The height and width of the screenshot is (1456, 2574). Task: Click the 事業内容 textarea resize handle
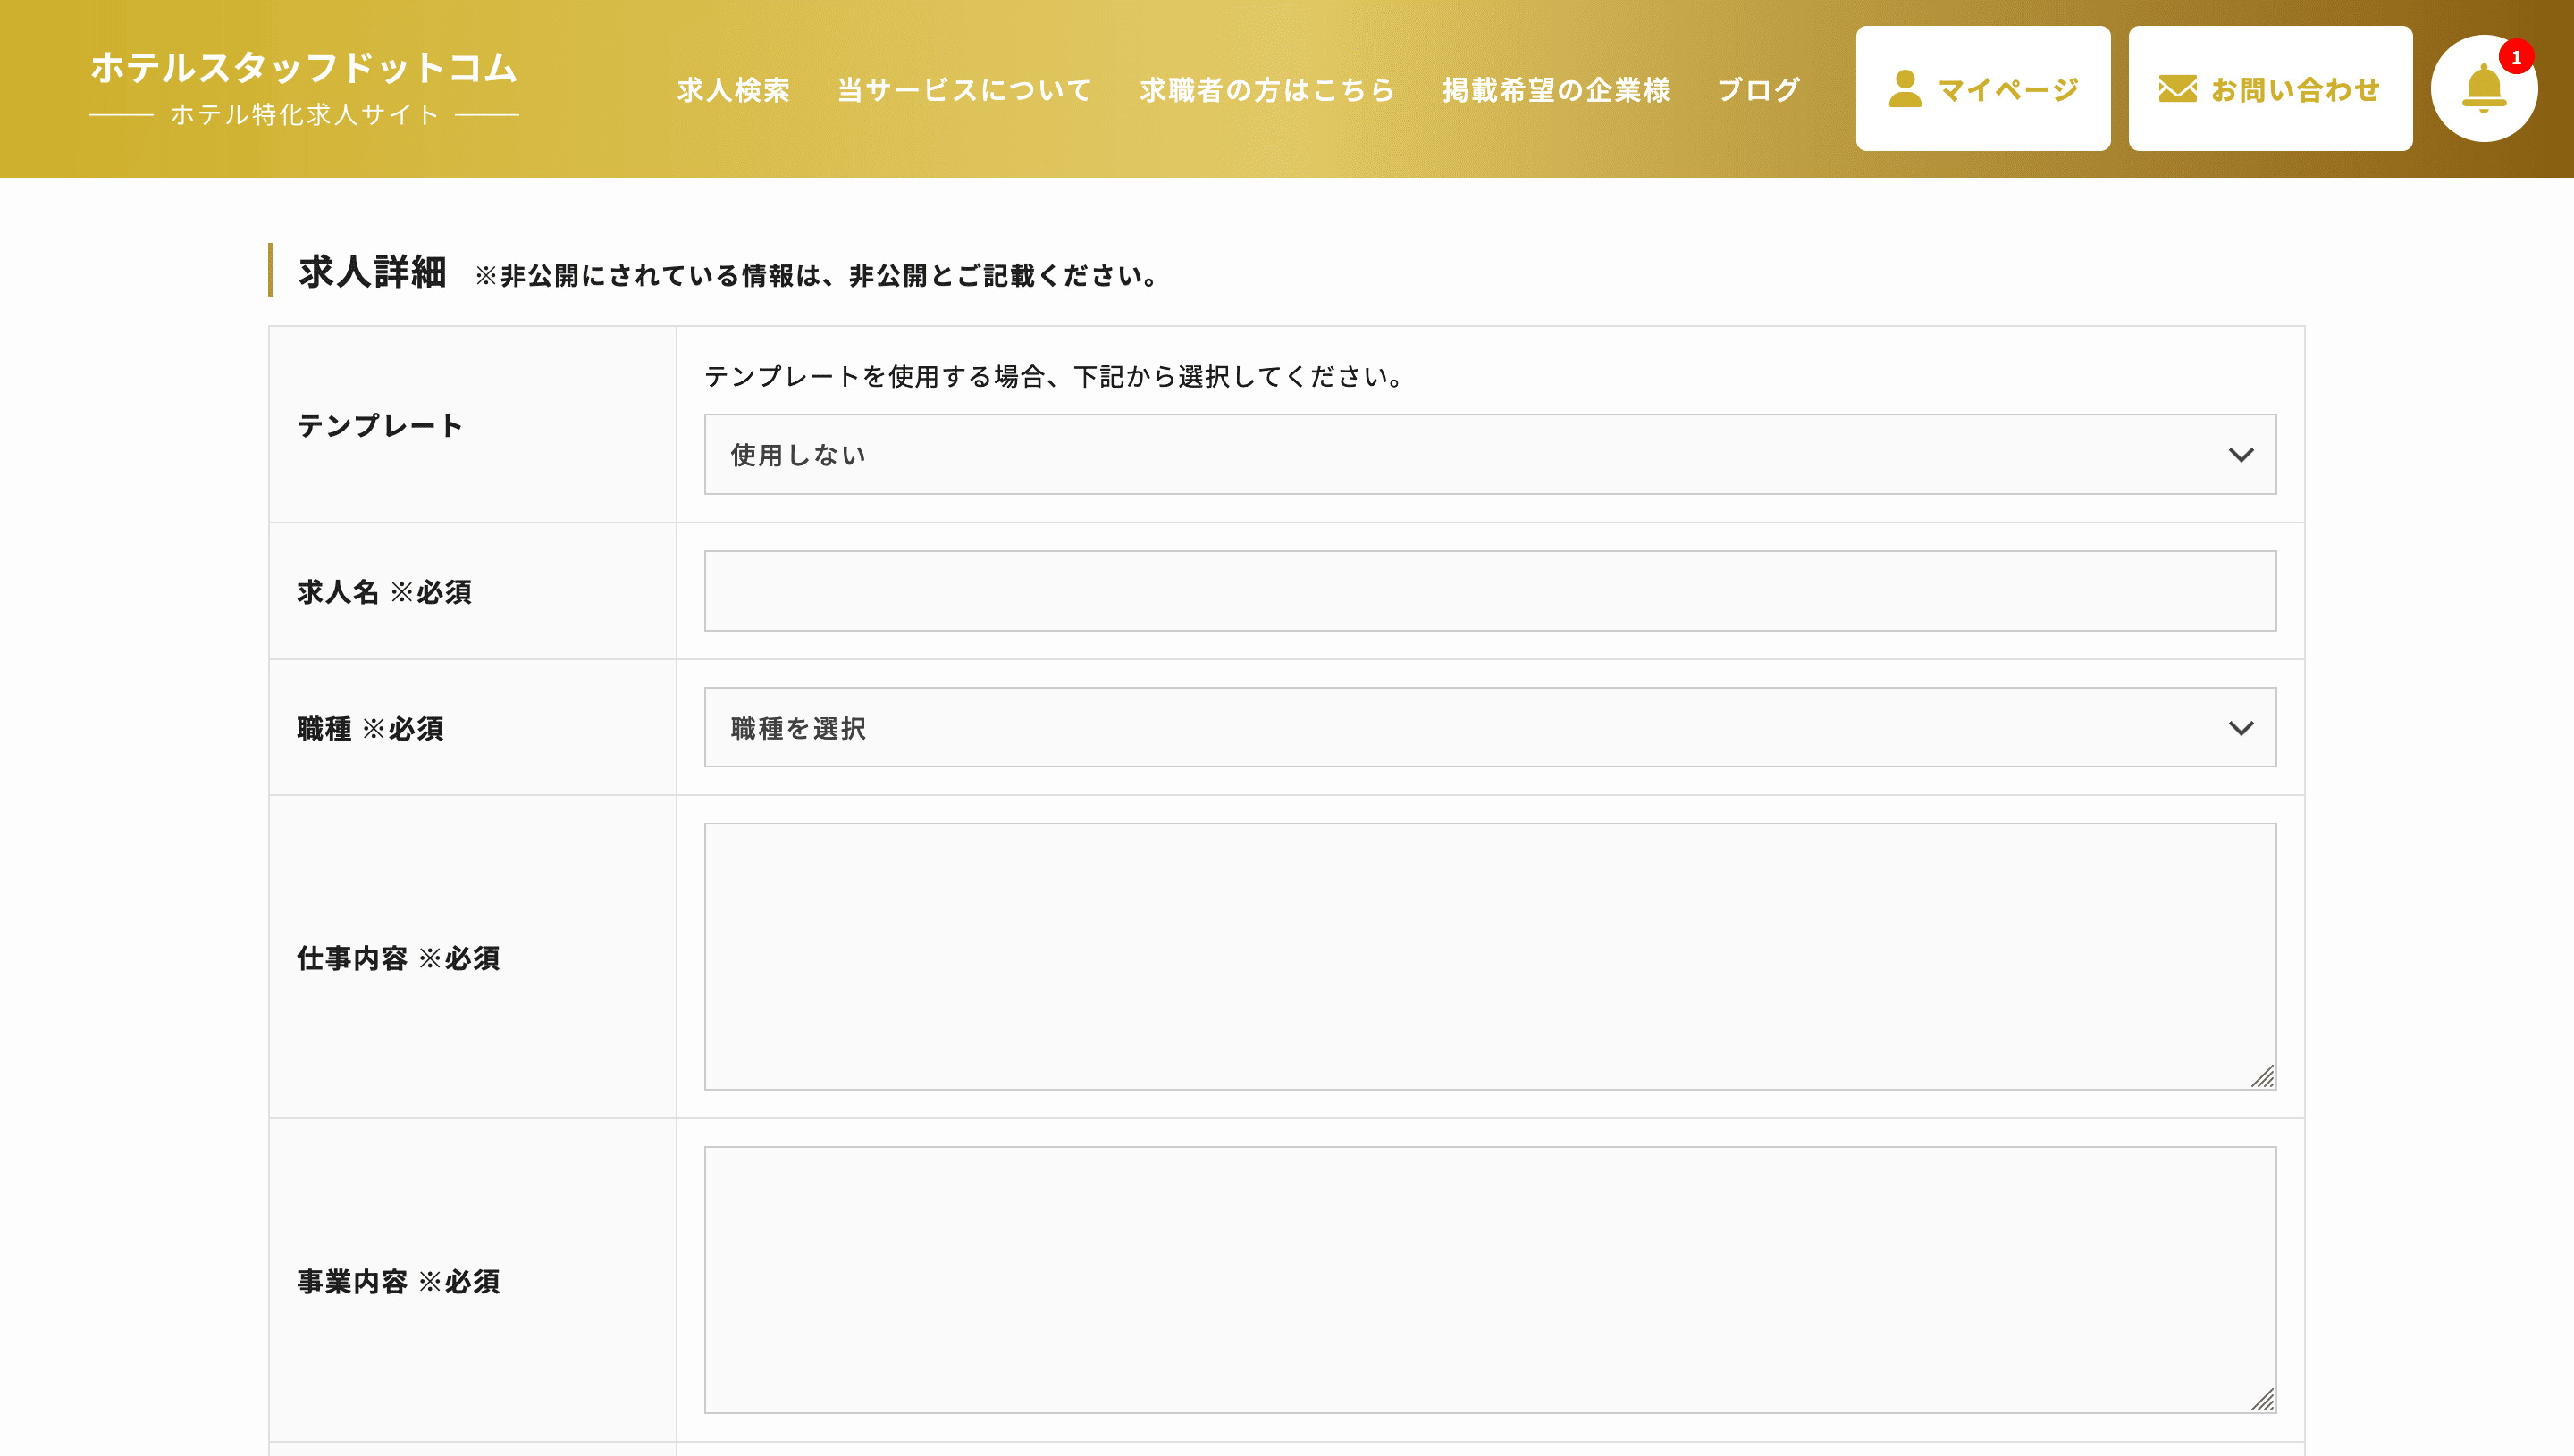(x=2263, y=1399)
